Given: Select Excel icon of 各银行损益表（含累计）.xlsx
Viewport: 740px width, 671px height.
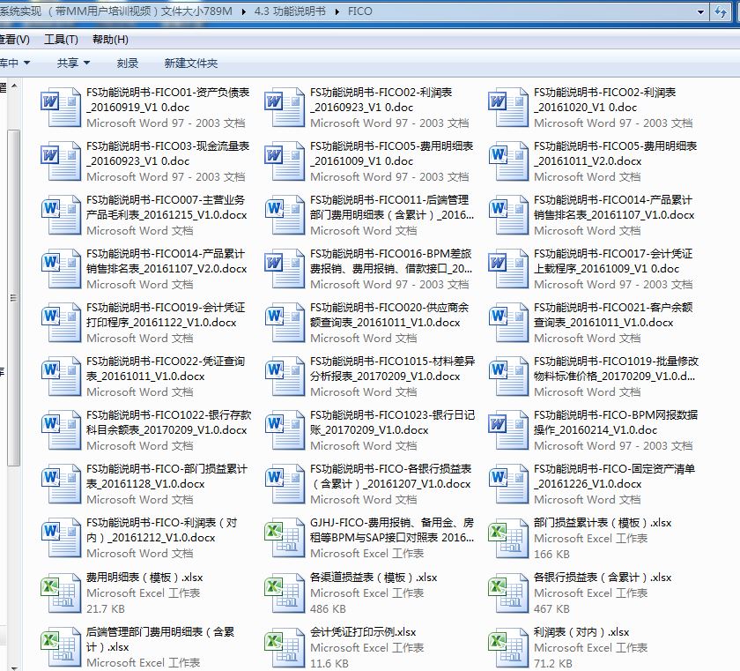Looking at the screenshot, I should tap(507, 593).
